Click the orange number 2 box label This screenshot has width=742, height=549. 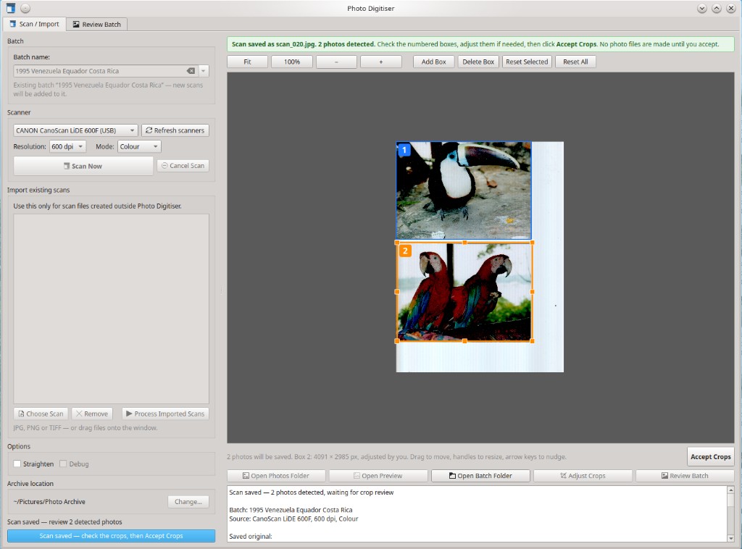(x=405, y=251)
